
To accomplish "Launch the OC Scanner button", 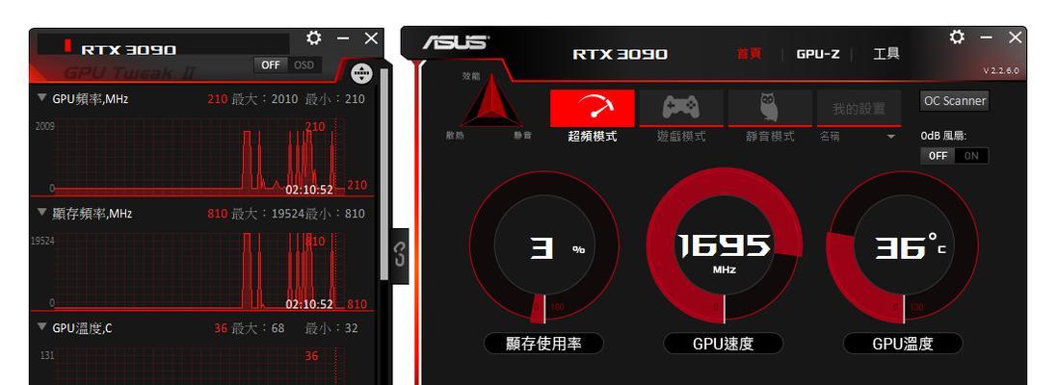I will pyautogui.click(x=955, y=101).
